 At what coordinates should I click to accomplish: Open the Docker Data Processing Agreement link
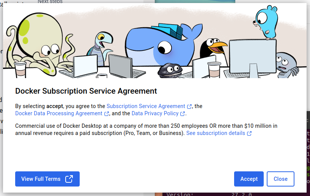[59, 113]
